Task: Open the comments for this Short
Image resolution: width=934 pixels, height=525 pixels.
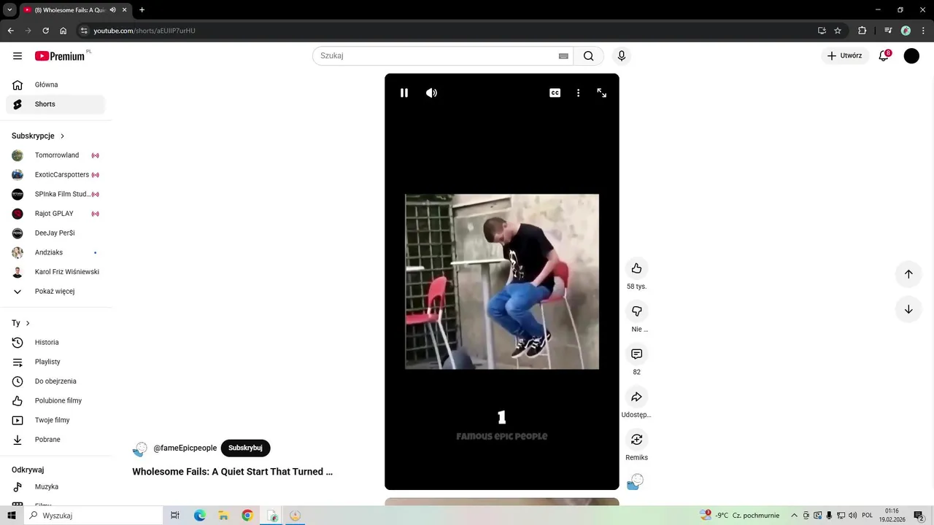Action: click(x=636, y=354)
